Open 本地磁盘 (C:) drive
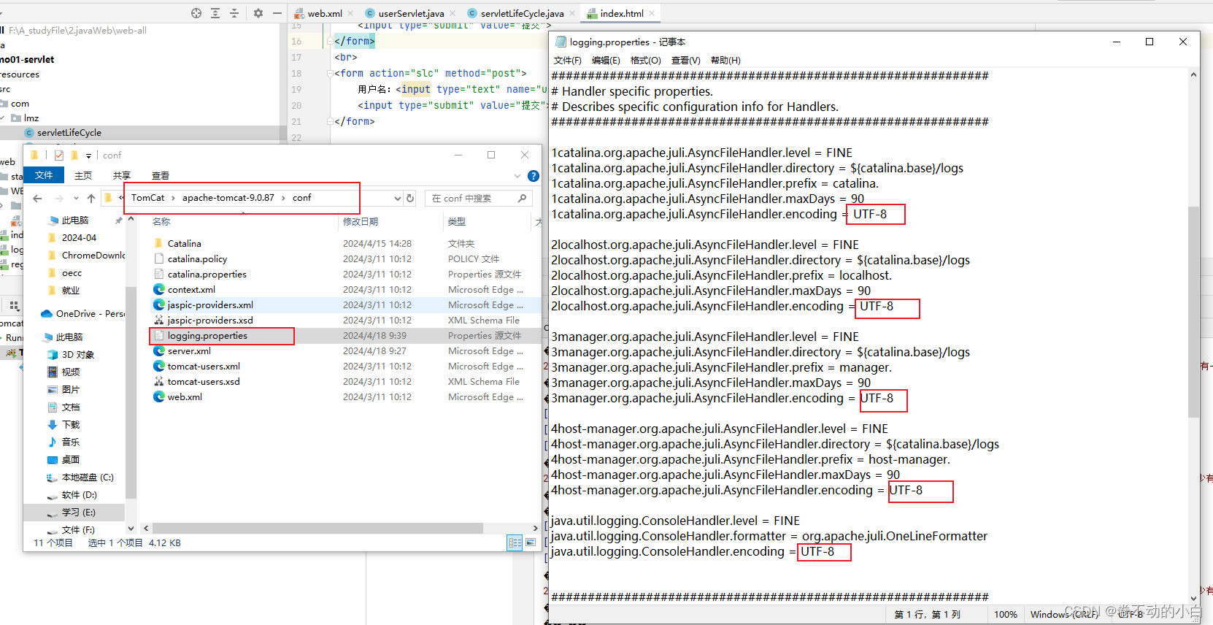This screenshot has height=625, width=1213. point(81,477)
